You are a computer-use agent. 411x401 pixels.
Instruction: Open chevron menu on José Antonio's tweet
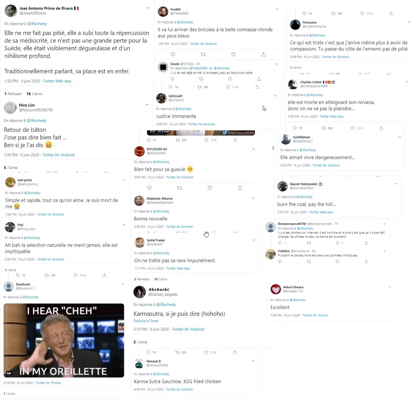coord(148,8)
